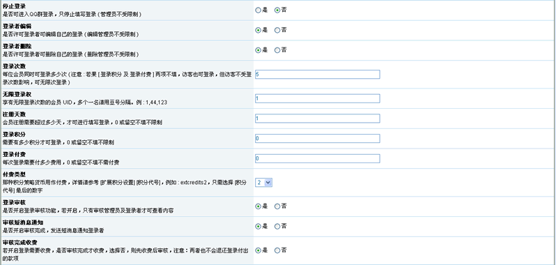Click the 登录审核 heading text
Image resolution: width=556 pixels, height=265 pixels.
click(14, 202)
